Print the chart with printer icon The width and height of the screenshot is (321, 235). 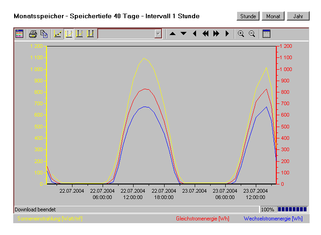tap(33, 34)
